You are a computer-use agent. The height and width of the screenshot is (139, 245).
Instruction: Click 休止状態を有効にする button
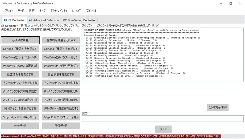[61, 74]
